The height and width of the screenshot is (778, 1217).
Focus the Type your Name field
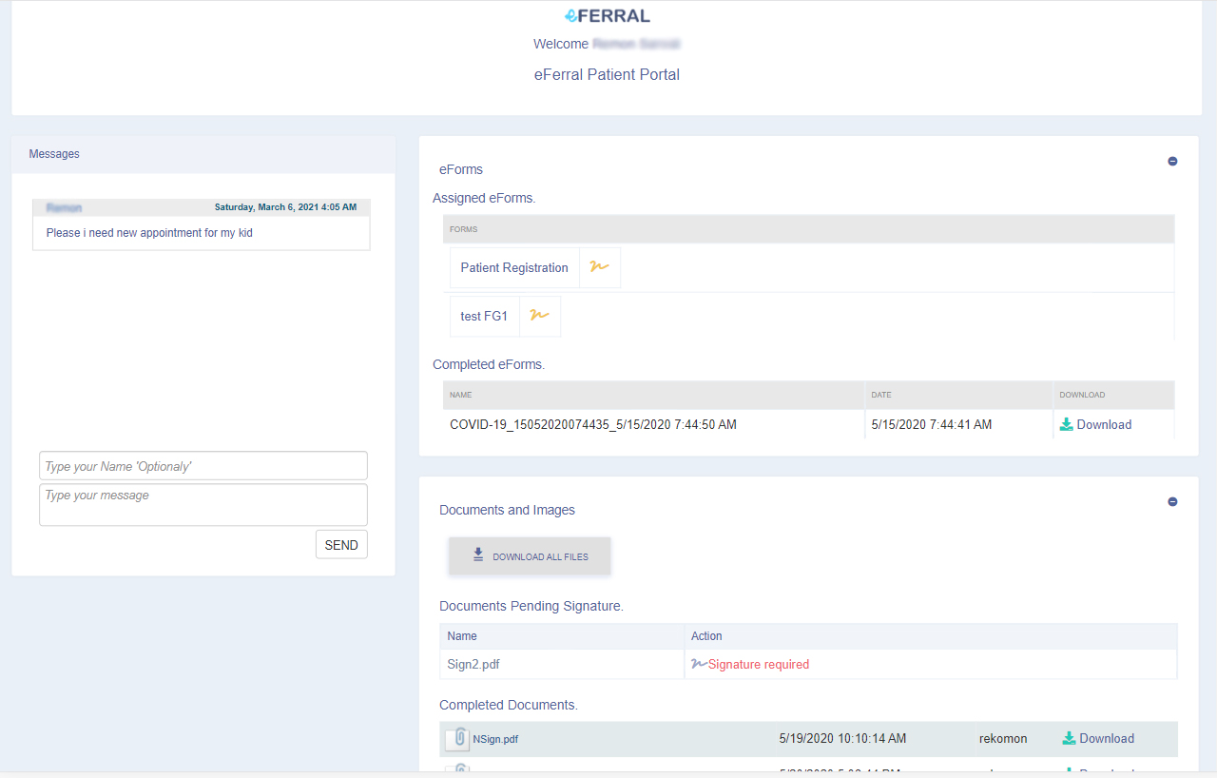(x=203, y=466)
